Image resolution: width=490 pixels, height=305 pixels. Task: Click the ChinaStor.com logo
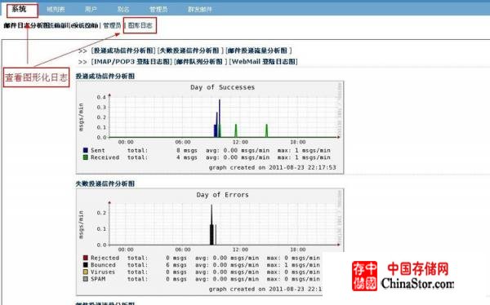(403, 276)
